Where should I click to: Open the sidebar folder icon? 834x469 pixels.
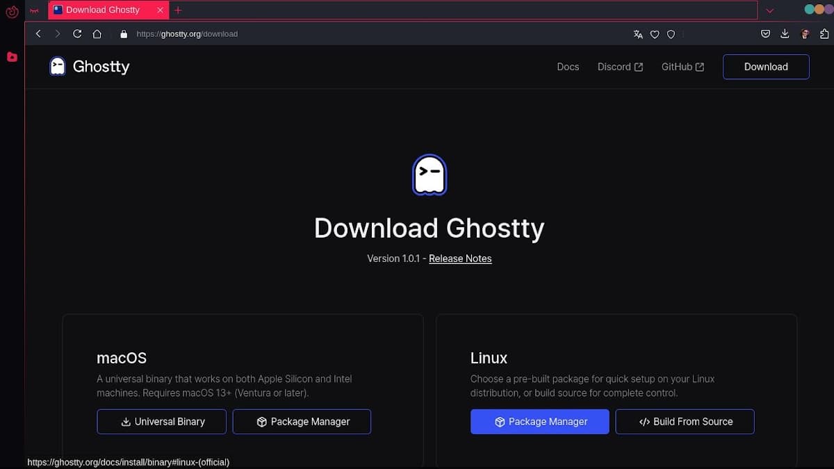point(12,57)
